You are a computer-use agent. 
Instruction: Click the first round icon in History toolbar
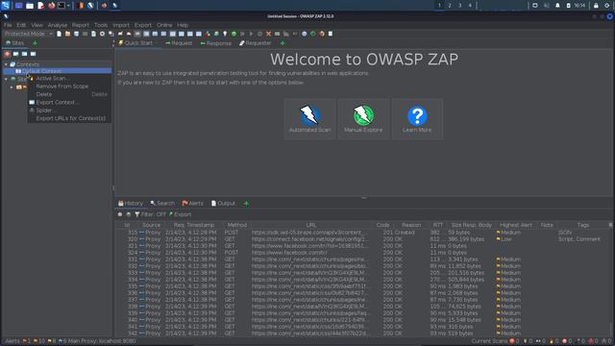click(x=120, y=214)
